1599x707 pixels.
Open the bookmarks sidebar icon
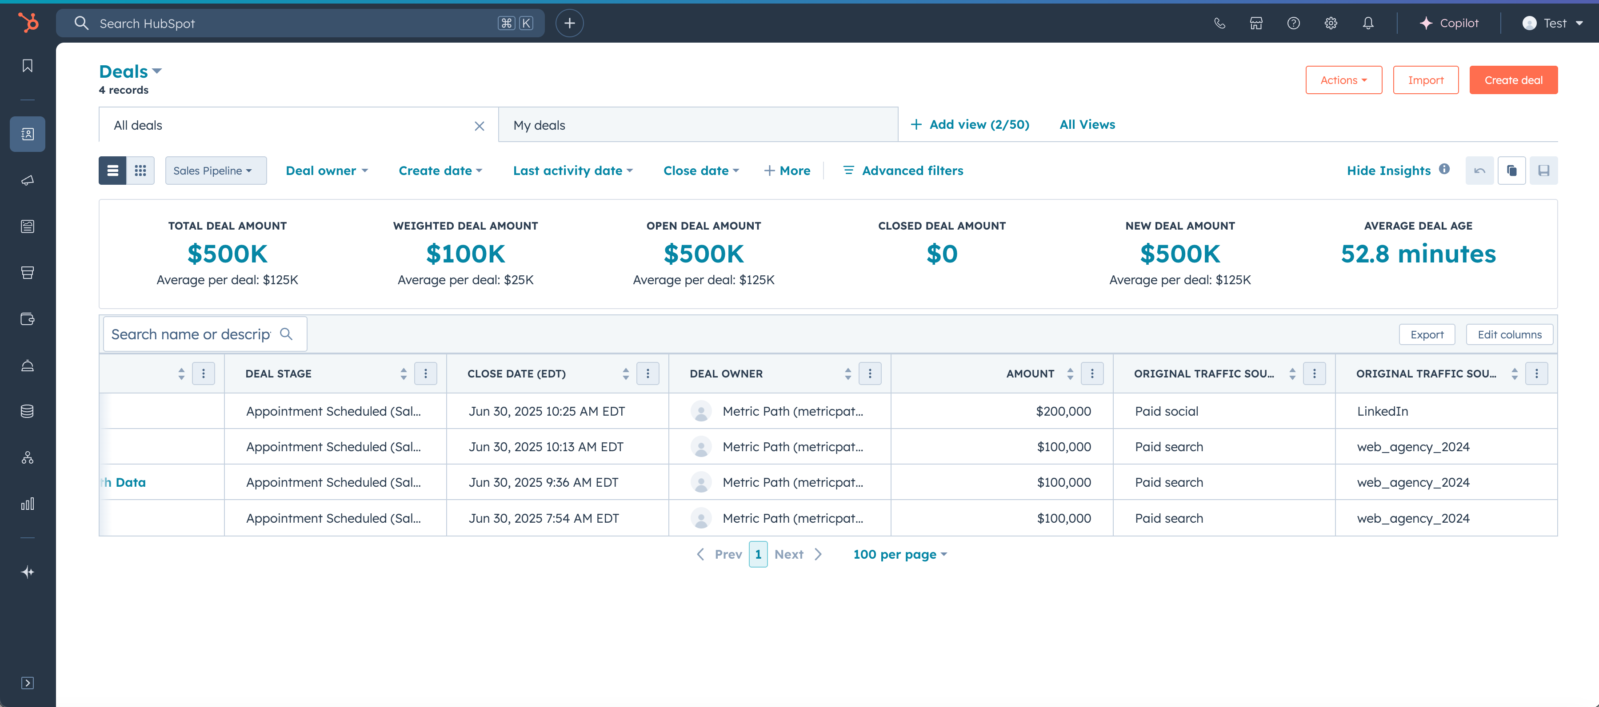[27, 66]
